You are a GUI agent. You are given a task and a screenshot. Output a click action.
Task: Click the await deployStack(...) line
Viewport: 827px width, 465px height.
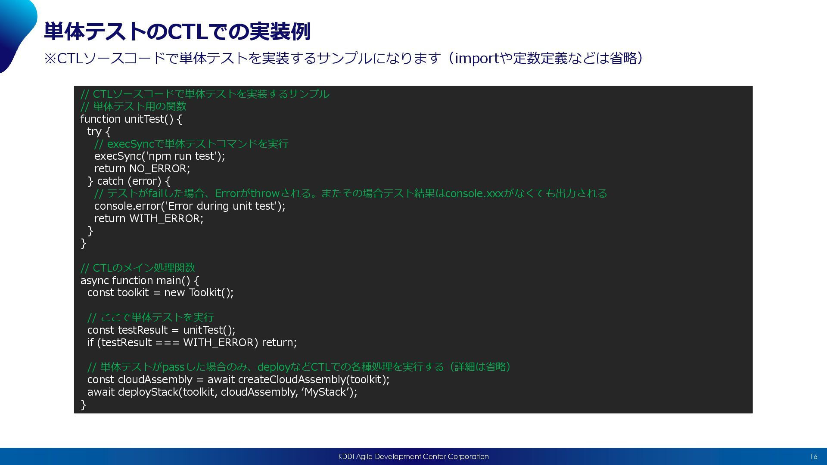(x=222, y=392)
